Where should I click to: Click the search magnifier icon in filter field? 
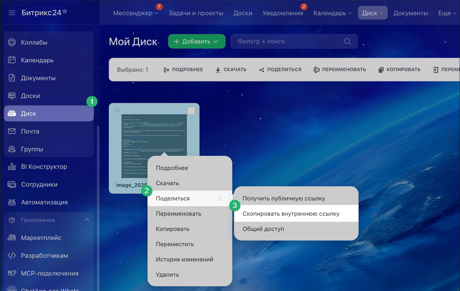tap(347, 41)
